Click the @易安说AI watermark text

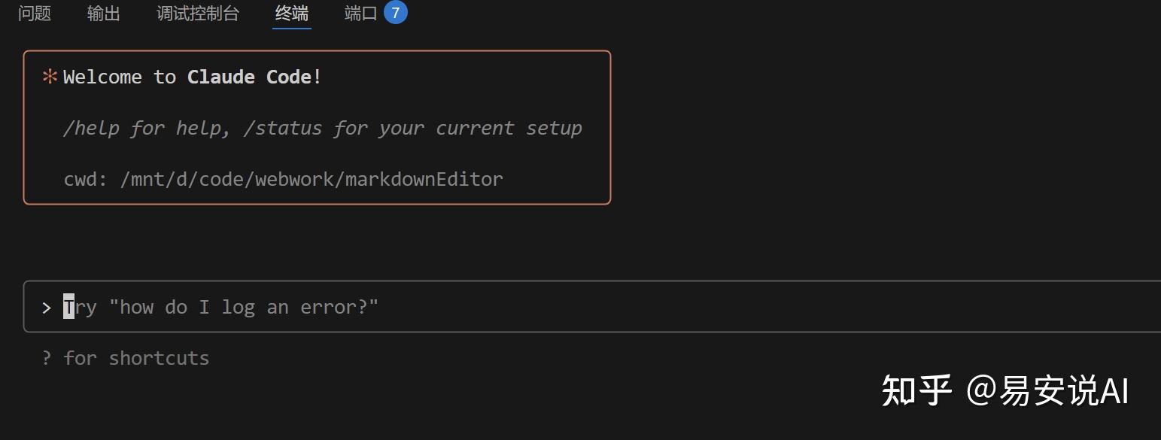(x=1047, y=391)
